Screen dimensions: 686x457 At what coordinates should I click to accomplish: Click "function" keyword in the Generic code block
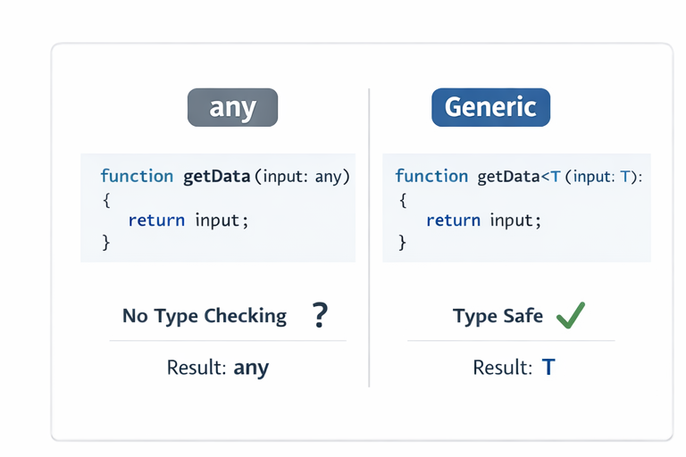[x=431, y=176]
